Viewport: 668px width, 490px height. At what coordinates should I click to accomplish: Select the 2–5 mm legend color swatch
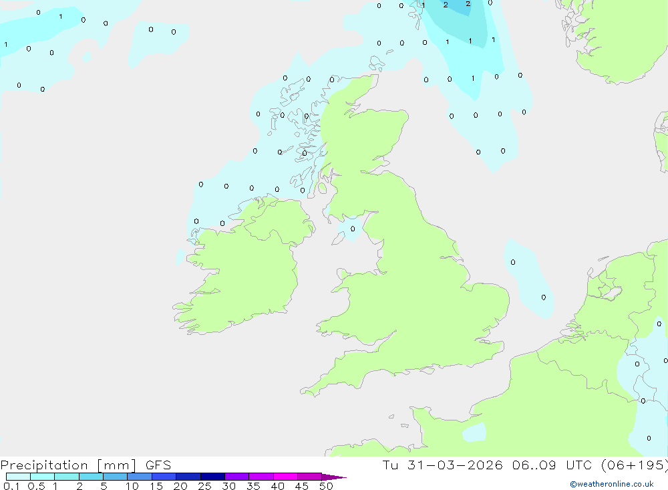point(91,477)
